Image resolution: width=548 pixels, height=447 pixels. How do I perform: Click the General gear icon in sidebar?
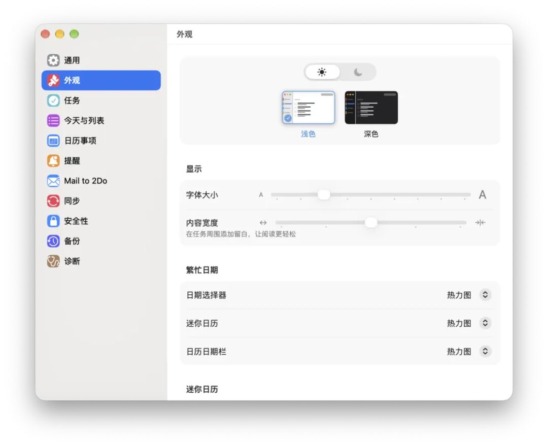click(53, 60)
